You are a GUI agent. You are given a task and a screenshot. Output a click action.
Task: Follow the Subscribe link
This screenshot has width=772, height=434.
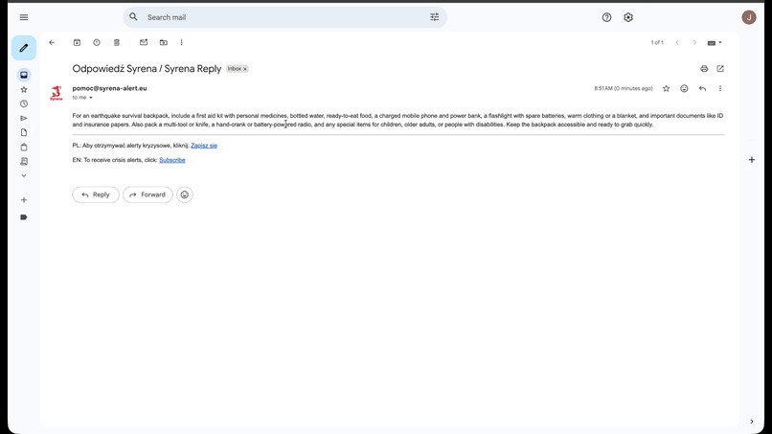point(172,160)
